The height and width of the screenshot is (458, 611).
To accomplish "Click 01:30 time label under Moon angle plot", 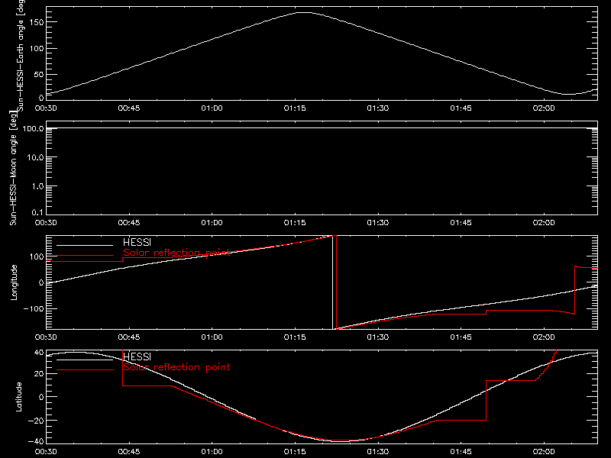I will tap(378, 222).
